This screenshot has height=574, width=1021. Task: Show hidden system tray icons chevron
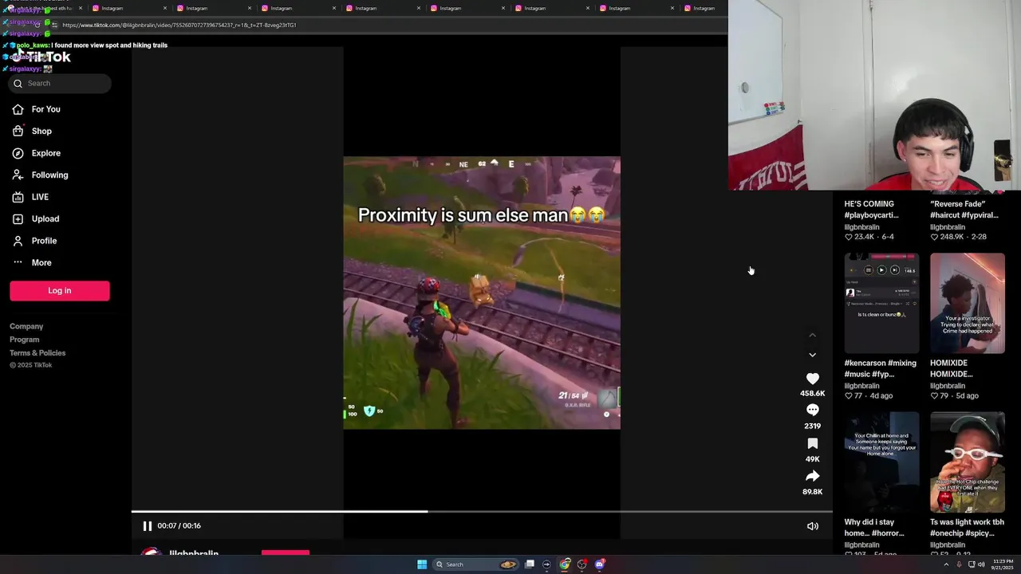(947, 564)
